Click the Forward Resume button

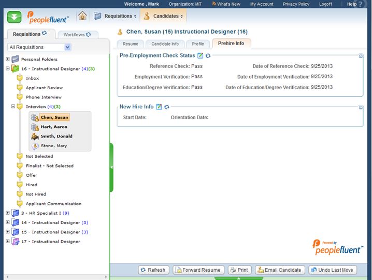198,270
